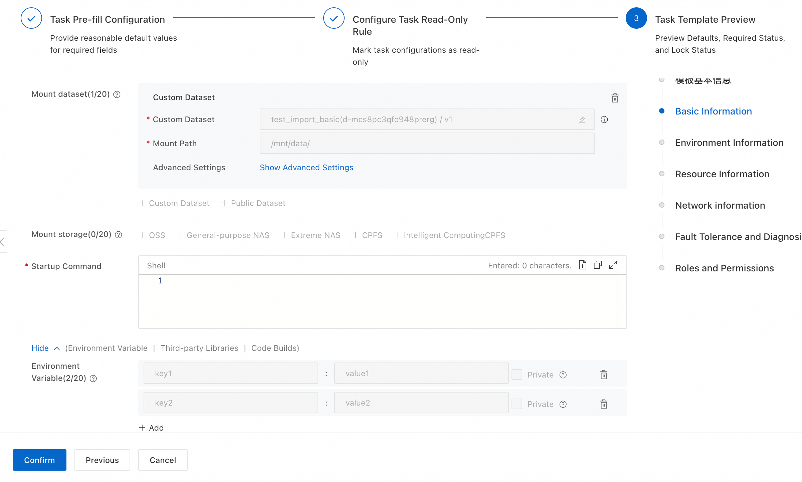Viewport: 802px width, 482px height.
Task: Expand Startup Command editor to fullscreen
Action: tap(613, 265)
